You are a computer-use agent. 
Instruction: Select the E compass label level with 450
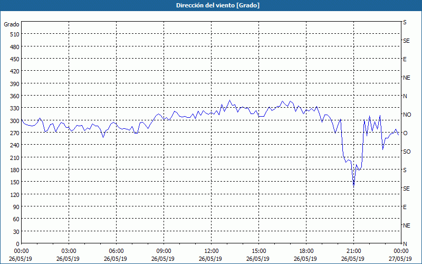point(405,59)
